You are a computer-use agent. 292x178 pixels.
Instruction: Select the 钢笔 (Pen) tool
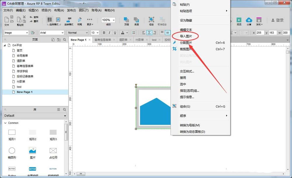click(79, 20)
